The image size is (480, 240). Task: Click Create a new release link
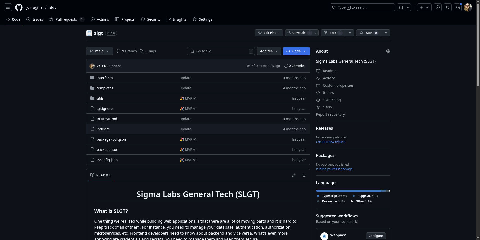(330, 142)
